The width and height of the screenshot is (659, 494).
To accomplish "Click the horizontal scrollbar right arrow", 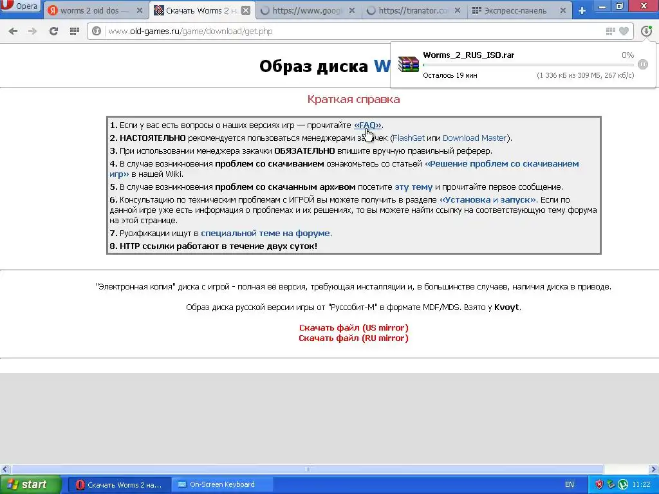I will click(x=653, y=469).
